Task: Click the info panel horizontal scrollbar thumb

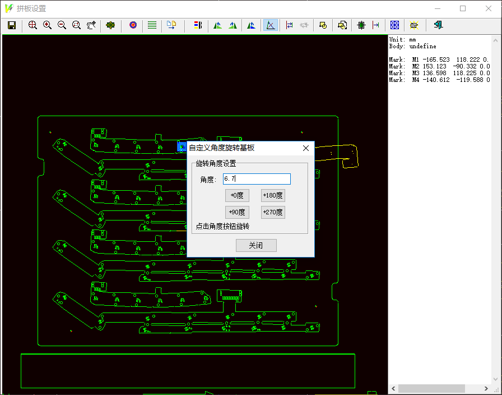Action: 431,389
